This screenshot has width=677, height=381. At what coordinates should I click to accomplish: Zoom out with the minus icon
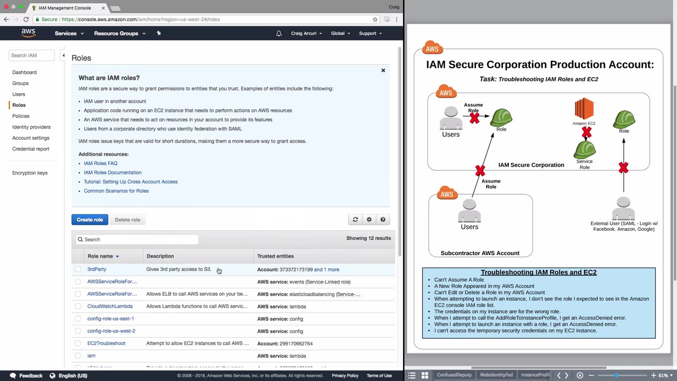click(591, 375)
